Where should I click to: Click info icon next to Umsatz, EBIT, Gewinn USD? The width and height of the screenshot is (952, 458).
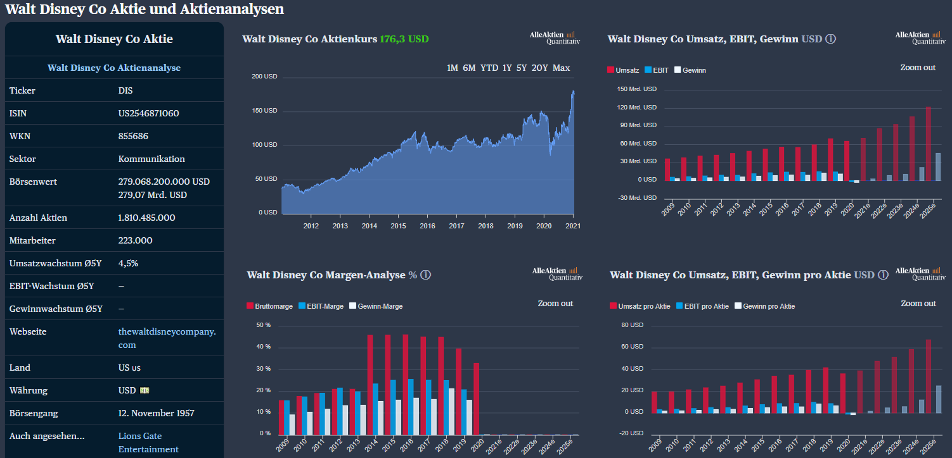tap(831, 39)
